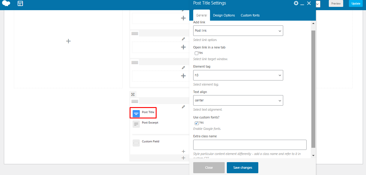Open the templates layout icon
The image size is (366, 175).
20,4
